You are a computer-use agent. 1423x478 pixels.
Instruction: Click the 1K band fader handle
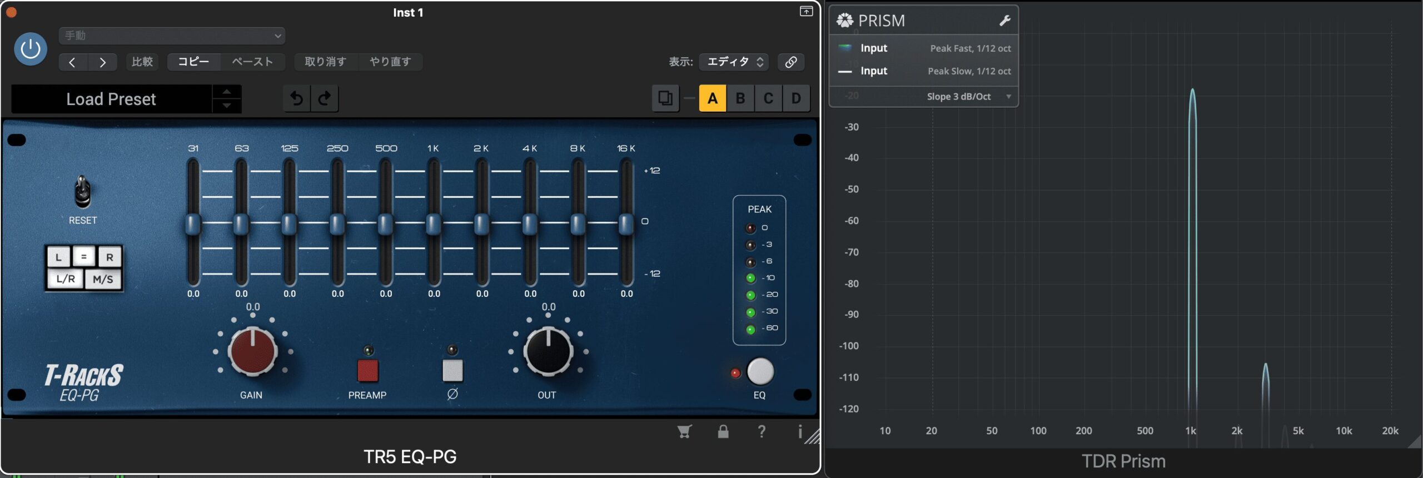point(434,224)
